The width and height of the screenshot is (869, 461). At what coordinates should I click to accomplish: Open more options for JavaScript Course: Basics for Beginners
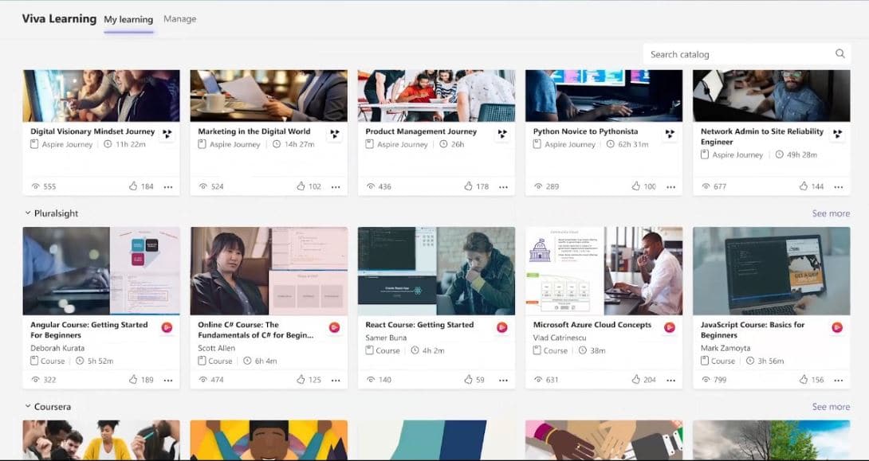838,381
